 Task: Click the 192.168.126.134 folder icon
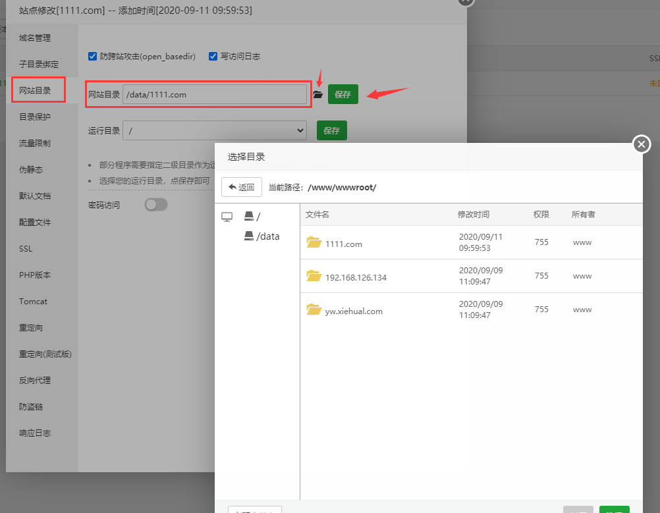(x=314, y=276)
